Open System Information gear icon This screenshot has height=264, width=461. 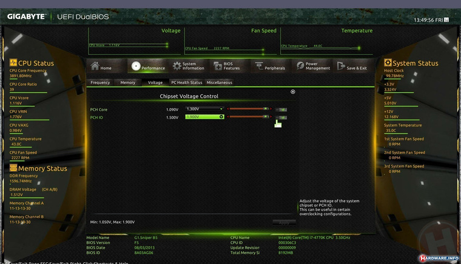pyautogui.click(x=177, y=66)
